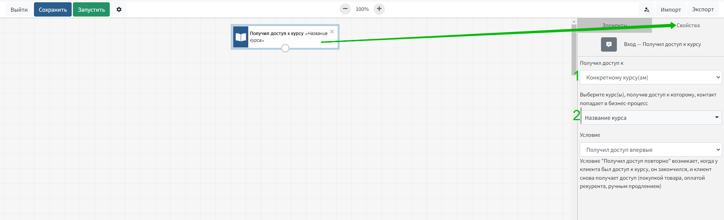The width and height of the screenshot is (724, 220).
Task: Click the Экспорт button
Action: click(702, 10)
